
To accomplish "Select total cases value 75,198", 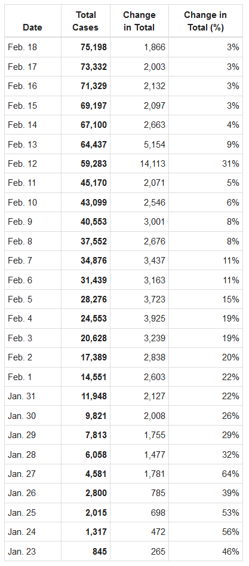I will (x=94, y=47).
